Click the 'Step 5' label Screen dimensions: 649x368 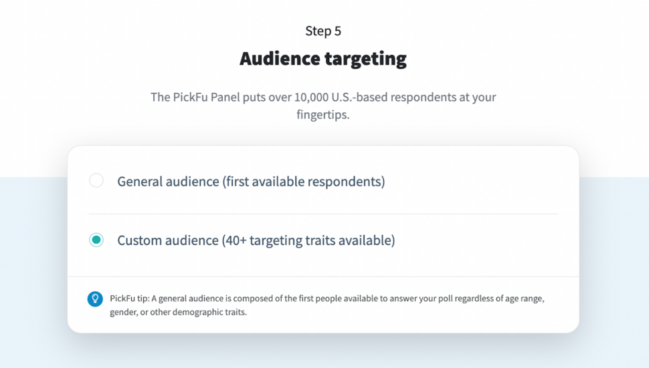(323, 31)
